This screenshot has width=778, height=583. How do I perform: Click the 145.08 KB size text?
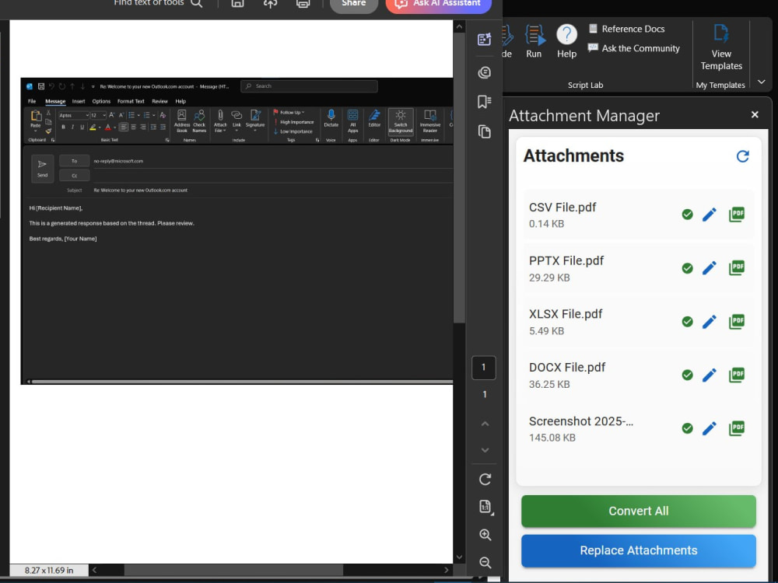coord(552,438)
